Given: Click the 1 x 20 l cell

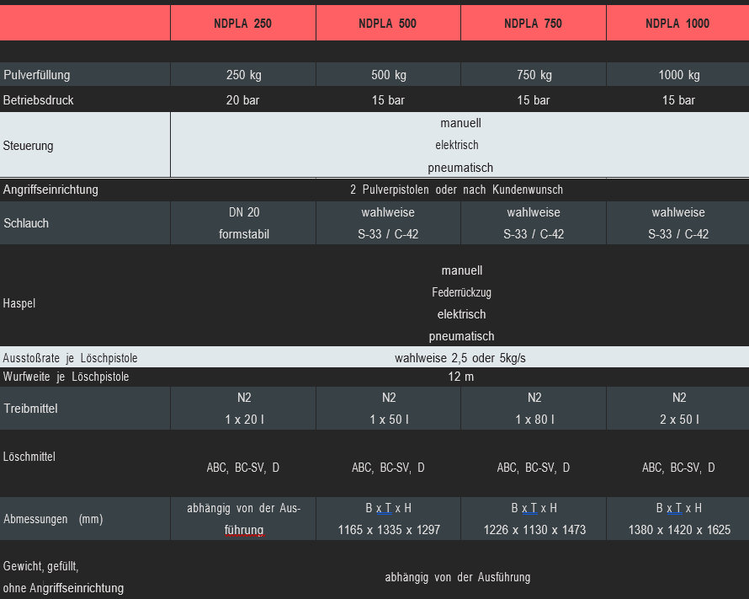Looking at the screenshot, I should [244, 420].
